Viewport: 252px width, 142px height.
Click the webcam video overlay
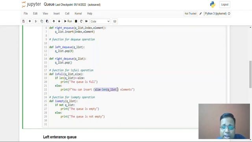(224, 121)
